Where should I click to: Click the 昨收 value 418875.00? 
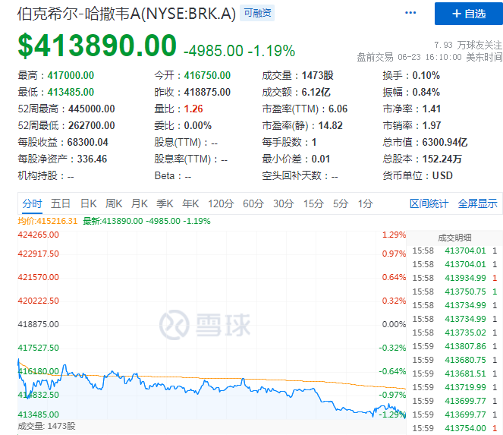(x=207, y=92)
